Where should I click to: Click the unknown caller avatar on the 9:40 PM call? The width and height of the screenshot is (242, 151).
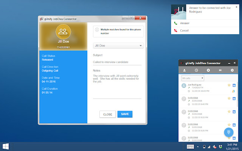point(184,99)
